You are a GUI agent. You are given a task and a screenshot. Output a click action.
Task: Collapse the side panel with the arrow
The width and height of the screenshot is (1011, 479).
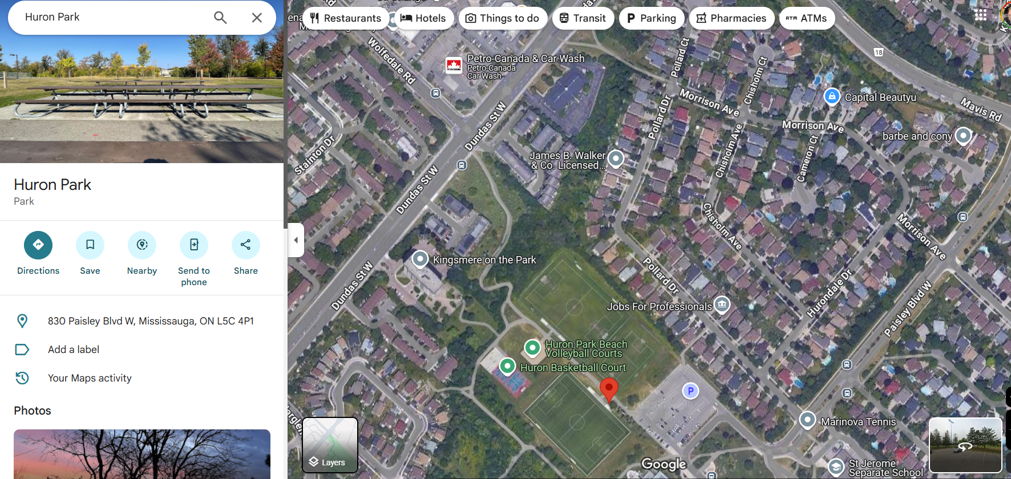pos(296,240)
